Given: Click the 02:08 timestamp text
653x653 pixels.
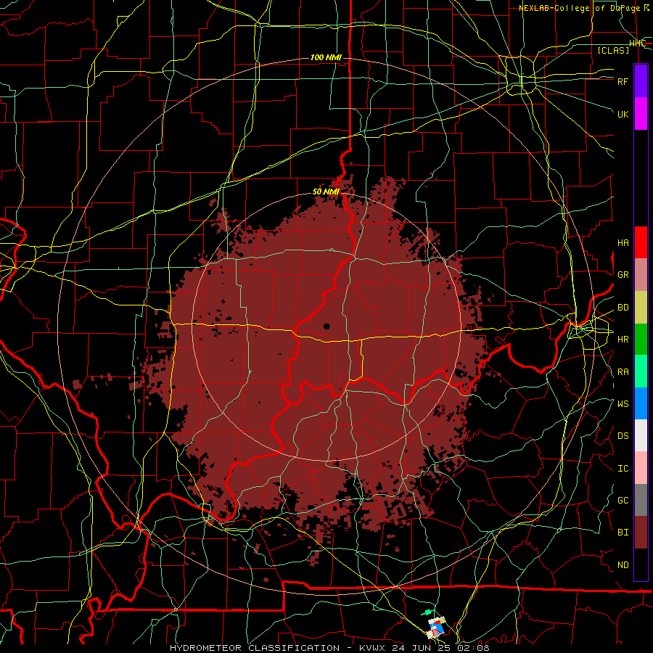Looking at the screenshot, I should pyautogui.click(x=475, y=648).
